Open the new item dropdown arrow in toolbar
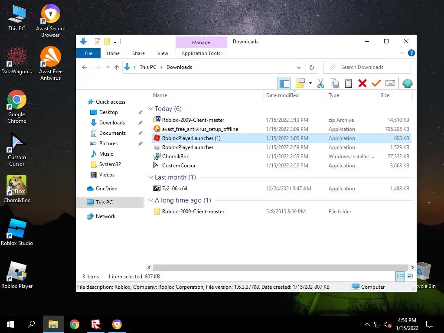This screenshot has width=444, height=333. pos(310,83)
